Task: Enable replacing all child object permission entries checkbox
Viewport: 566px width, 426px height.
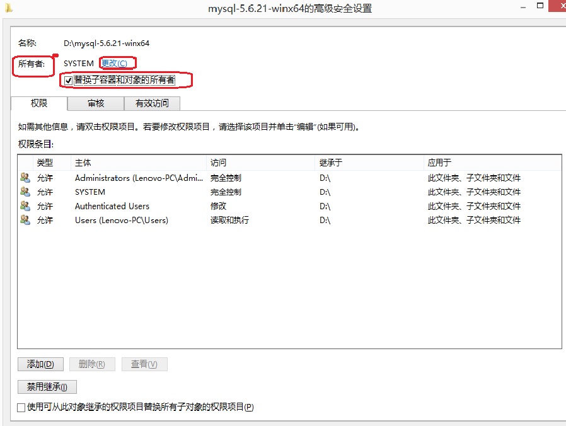Action: pyautogui.click(x=21, y=408)
